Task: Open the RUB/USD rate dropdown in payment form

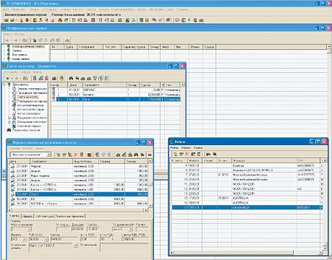Action: pyautogui.click(x=46, y=239)
